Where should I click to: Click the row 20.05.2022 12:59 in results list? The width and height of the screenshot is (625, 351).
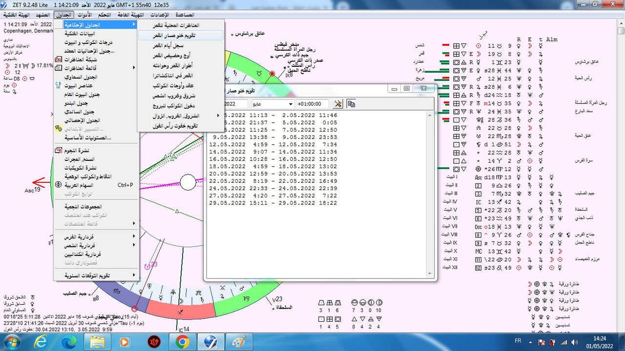point(273,174)
